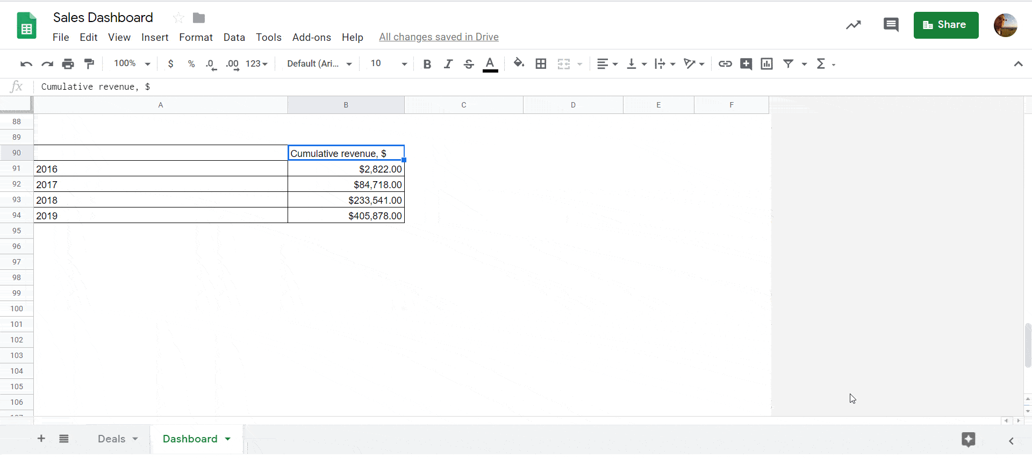This screenshot has width=1032, height=458.
Task: Select column B header
Action: coord(346,105)
